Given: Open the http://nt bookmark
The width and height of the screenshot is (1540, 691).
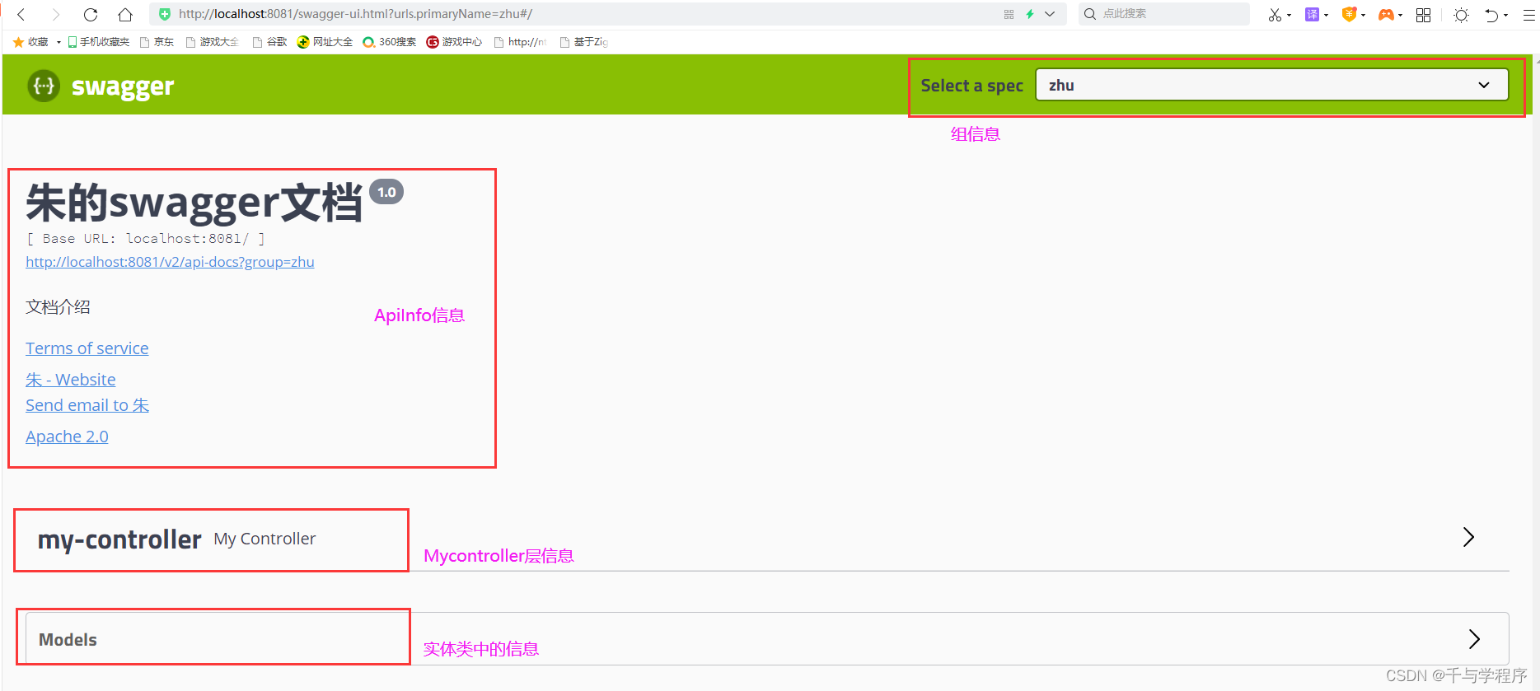Looking at the screenshot, I should [x=521, y=42].
